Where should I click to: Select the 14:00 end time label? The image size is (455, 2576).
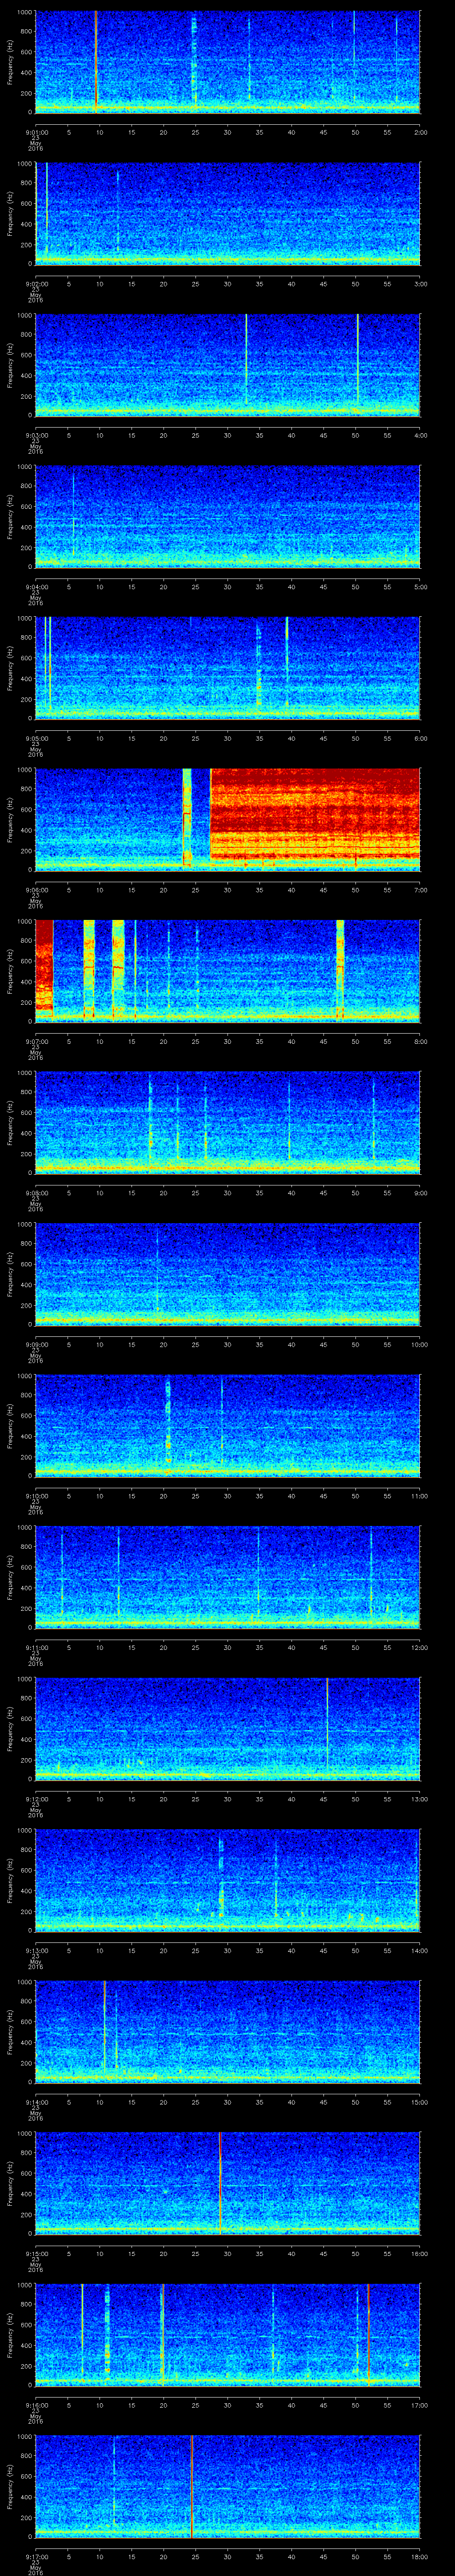[x=420, y=1951]
